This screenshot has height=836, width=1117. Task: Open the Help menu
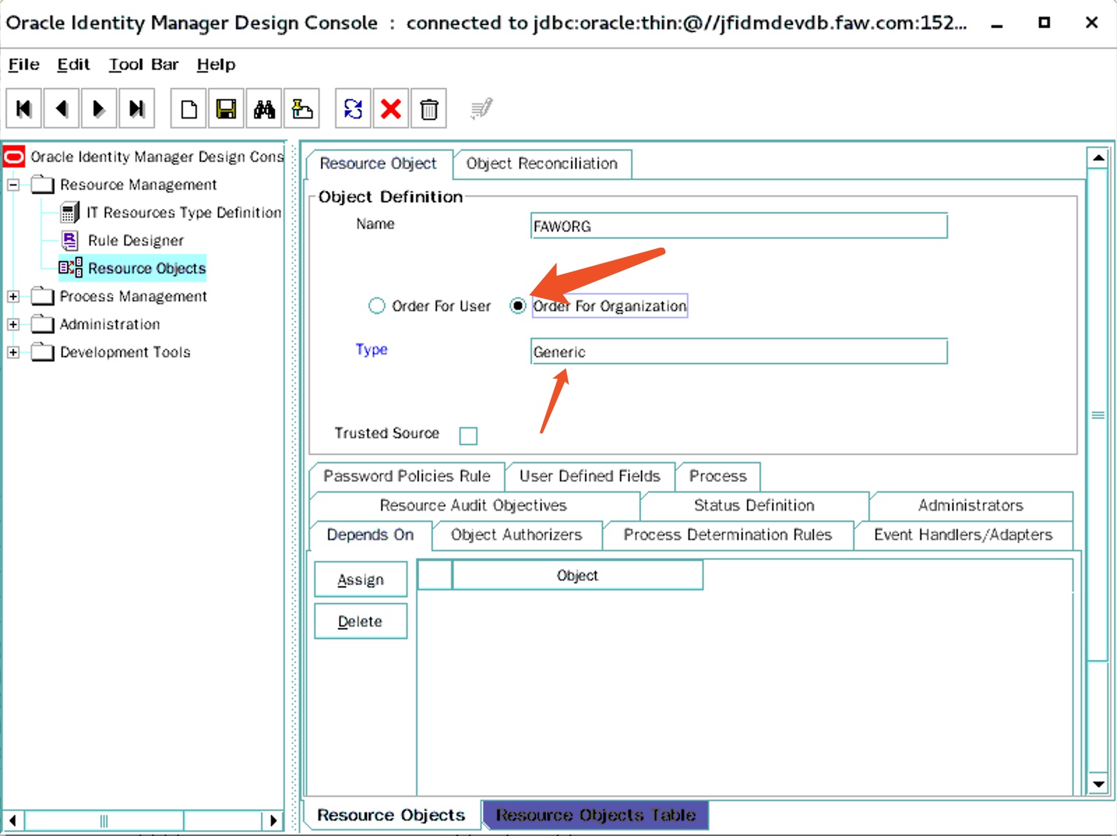pos(216,65)
